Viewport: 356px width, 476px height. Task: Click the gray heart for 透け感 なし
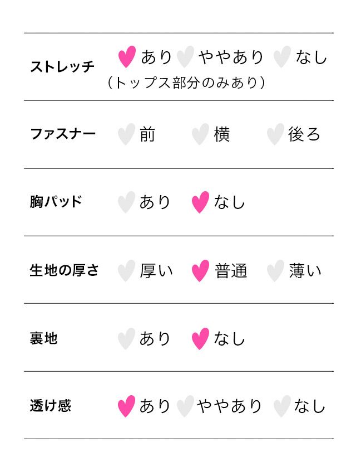click(x=281, y=406)
